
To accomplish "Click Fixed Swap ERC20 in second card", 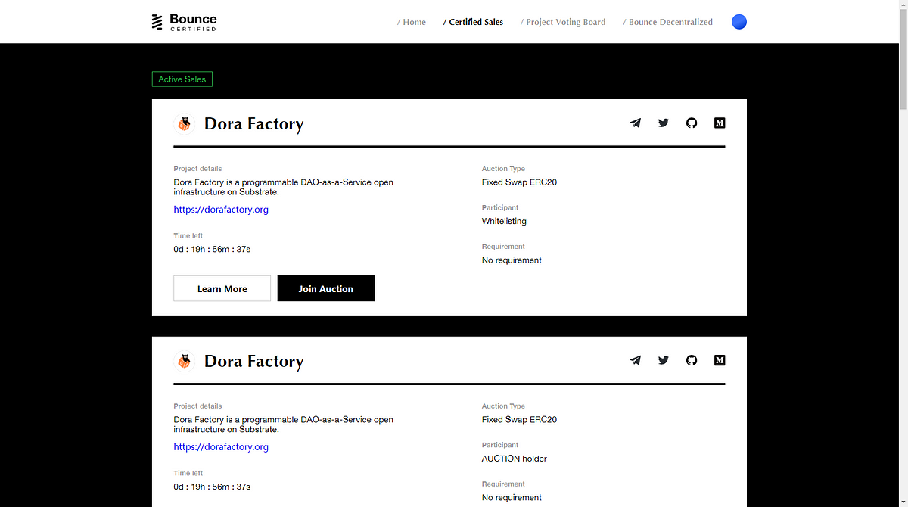I will tap(519, 420).
